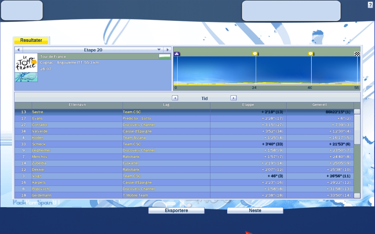Image resolution: width=375 pixels, height=234 pixels.
Task: Click the help question mark icon
Action: click(370, 5)
